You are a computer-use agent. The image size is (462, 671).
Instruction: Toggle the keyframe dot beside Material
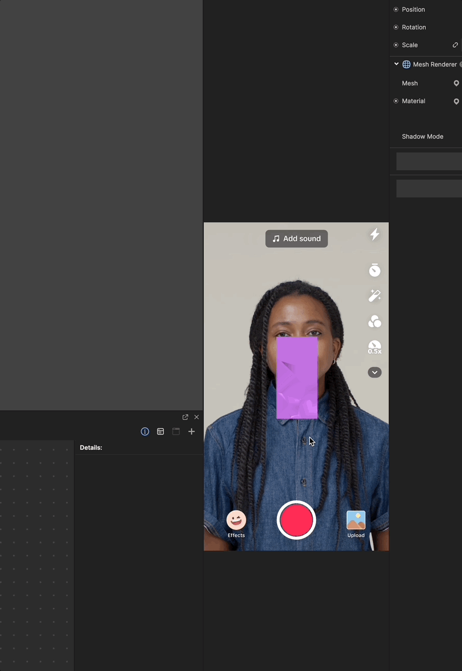[x=396, y=101]
